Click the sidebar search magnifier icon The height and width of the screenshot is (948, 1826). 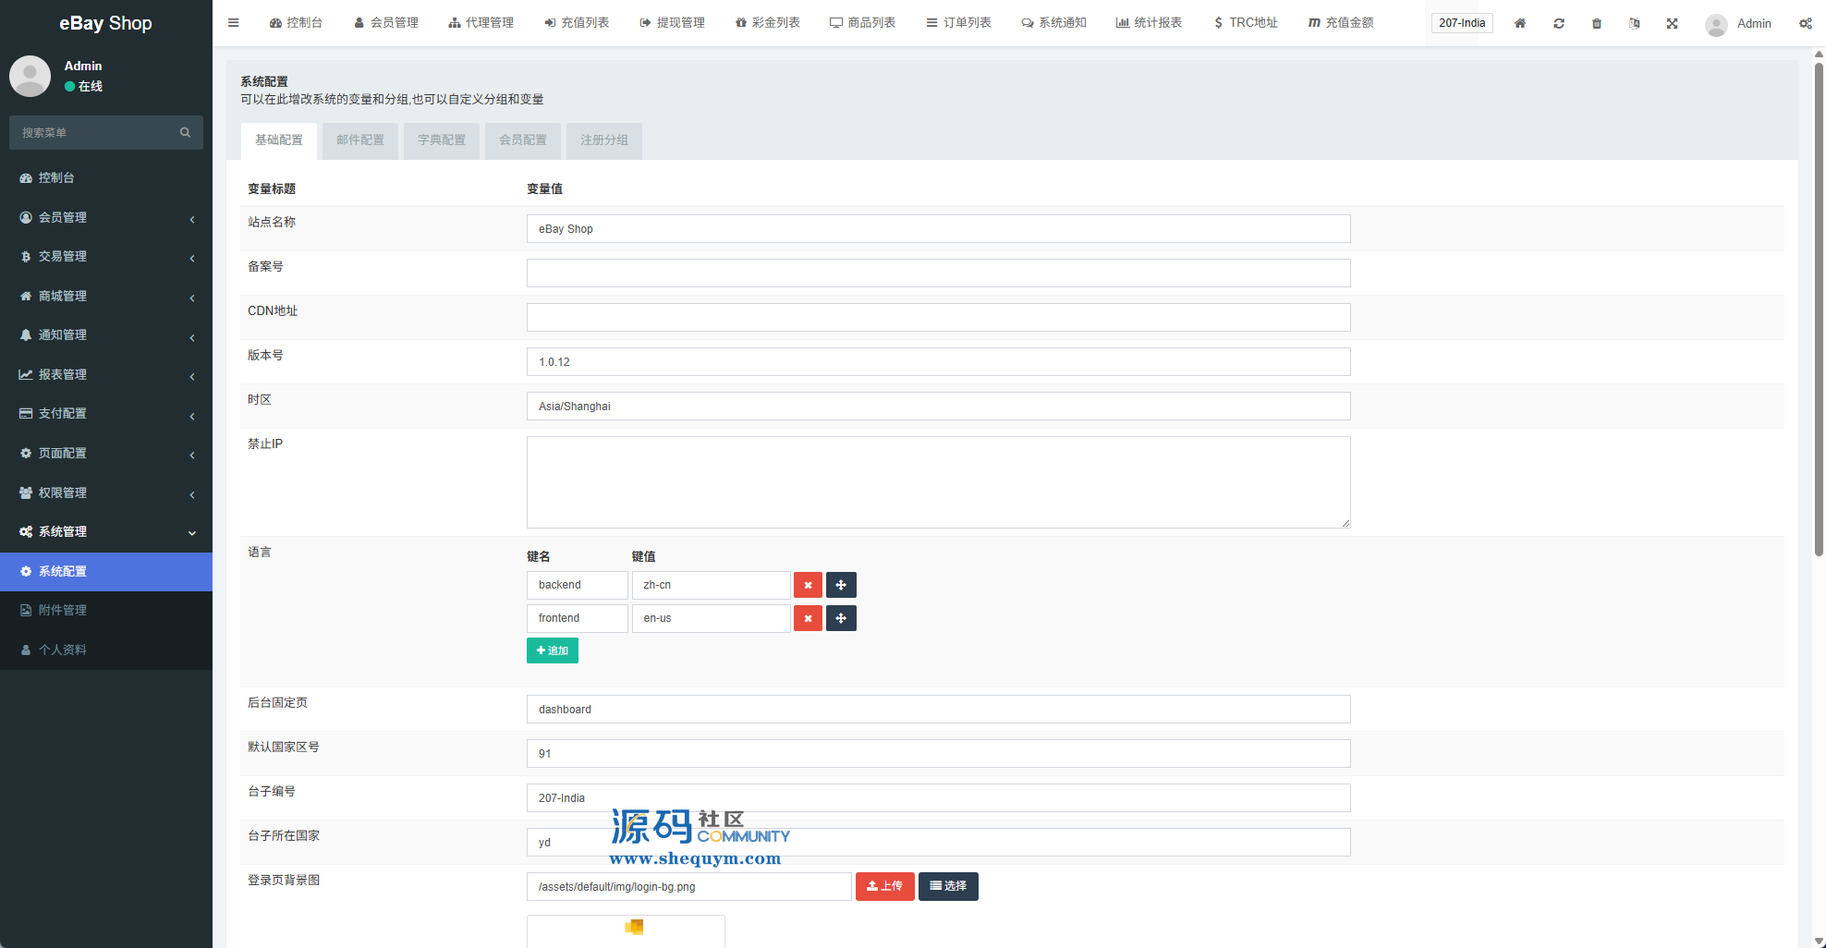click(185, 133)
